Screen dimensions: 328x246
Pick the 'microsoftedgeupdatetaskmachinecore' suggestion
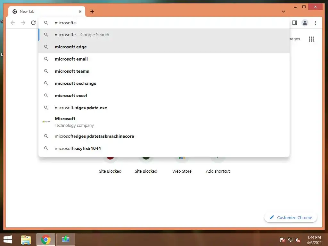(164, 136)
